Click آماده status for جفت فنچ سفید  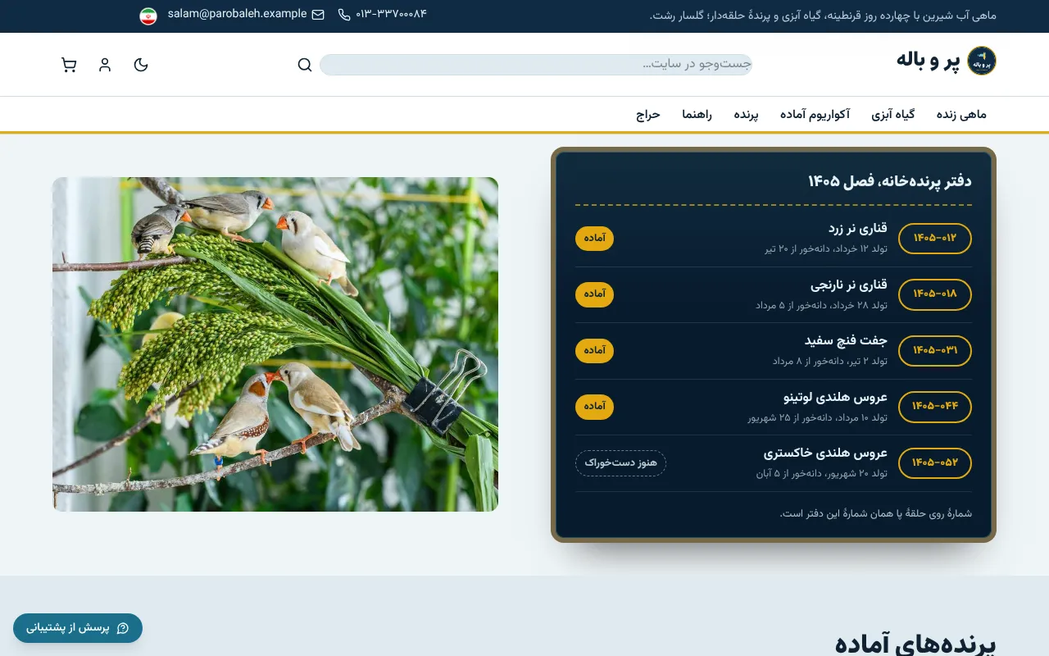coord(594,351)
